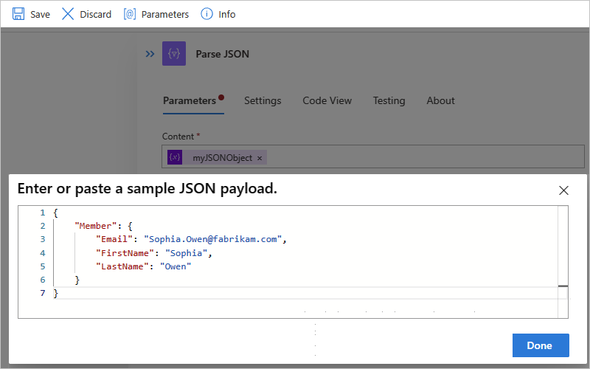Click the Discard X icon

69,14
